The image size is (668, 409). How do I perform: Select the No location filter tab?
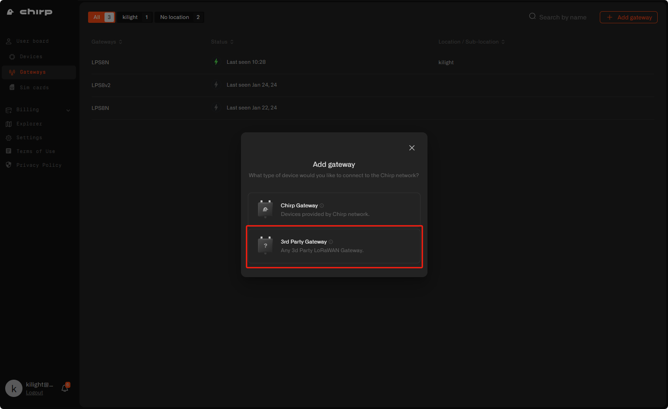pos(180,17)
